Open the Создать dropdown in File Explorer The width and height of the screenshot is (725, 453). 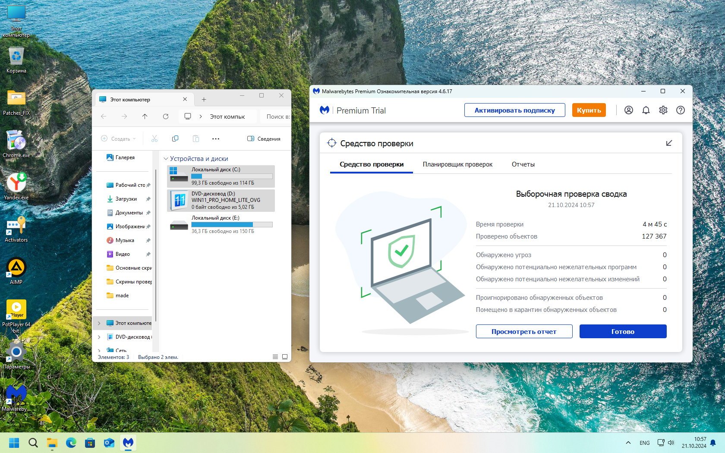tap(118, 138)
